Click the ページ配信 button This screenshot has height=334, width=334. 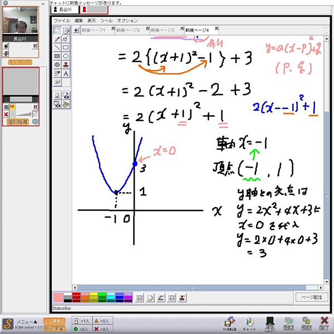pyautogui.click(x=312, y=297)
